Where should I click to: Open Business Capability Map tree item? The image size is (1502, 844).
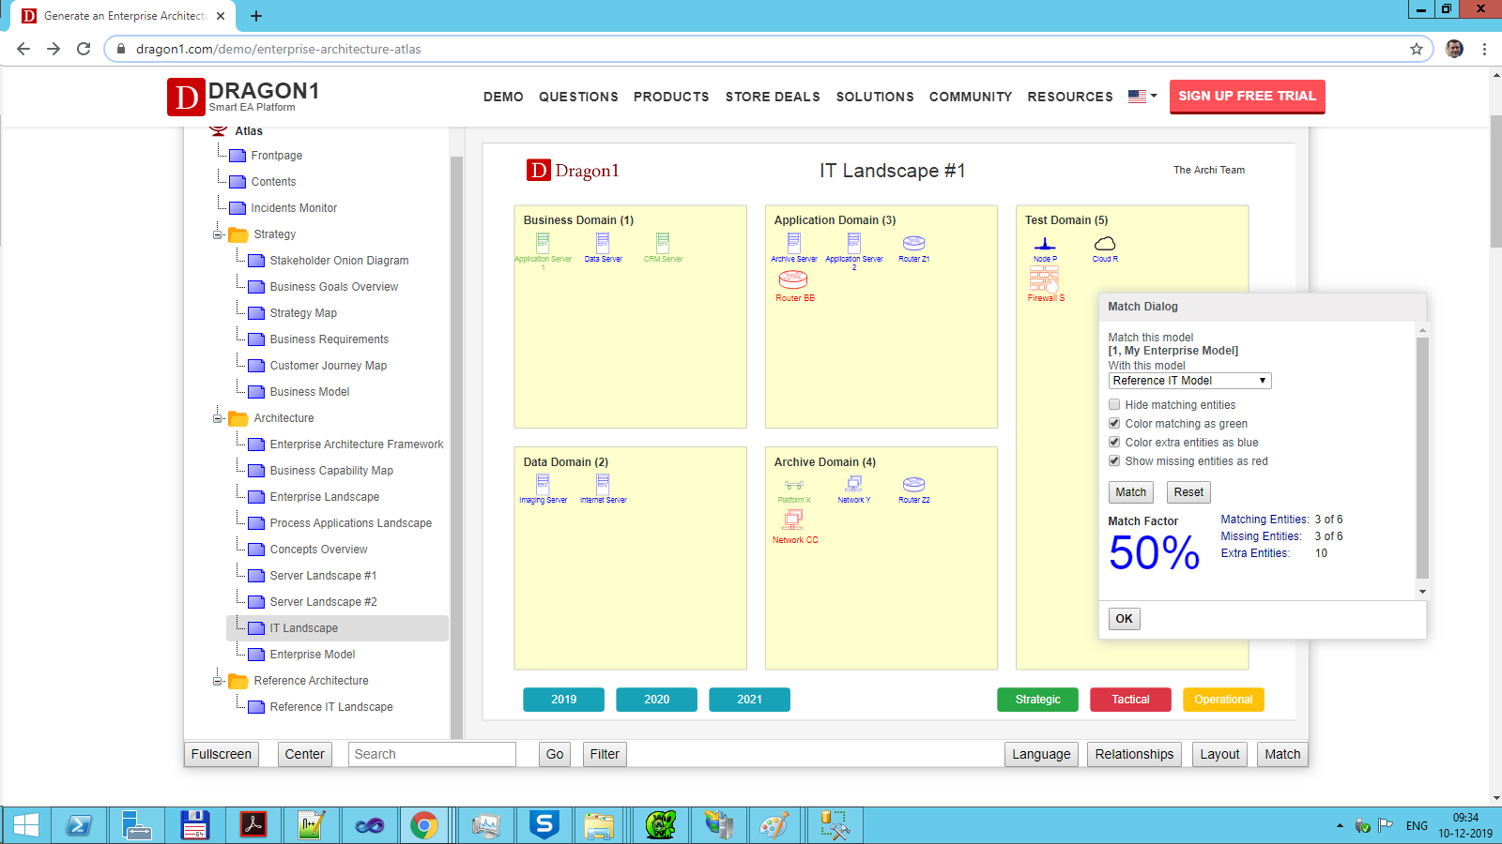(331, 471)
